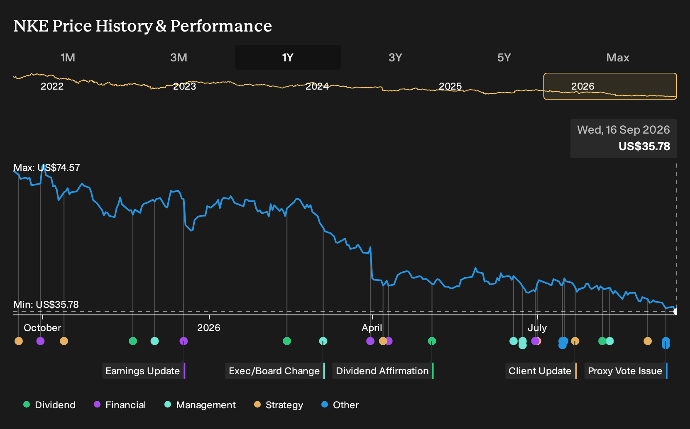Select the green Dividend marker after July
The width and height of the screenshot is (690, 429).
click(602, 341)
